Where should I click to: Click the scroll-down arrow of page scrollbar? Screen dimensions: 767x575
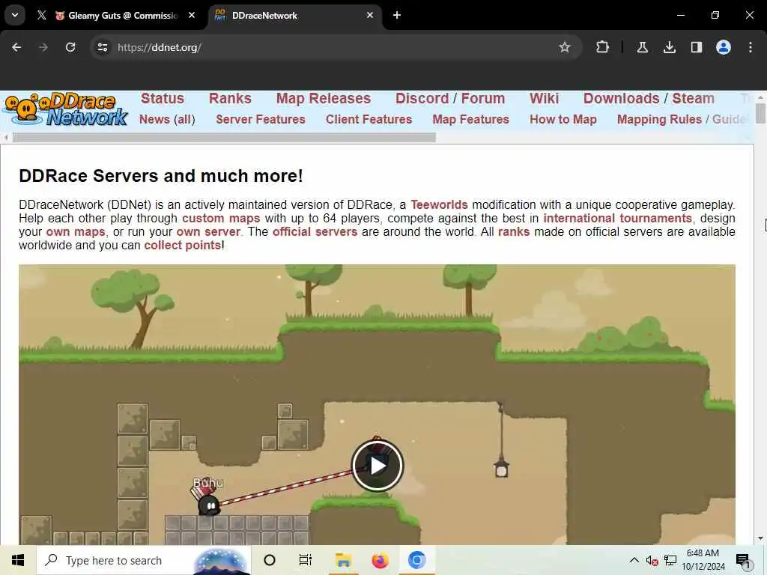pyautogui.click(x=760, y=538)
